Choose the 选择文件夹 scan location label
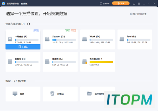 tap(99, 94)
